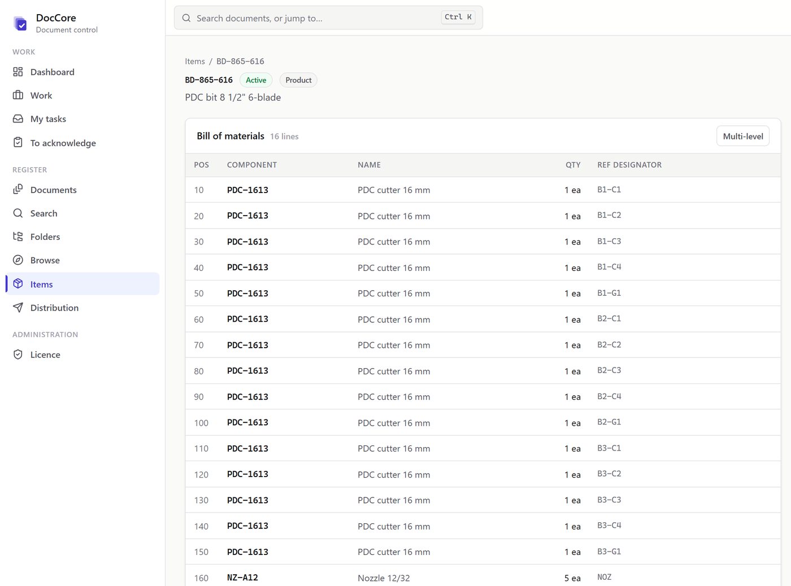Go to the Work section
The height and width of the screenshot is (586, 791).
(82, 95)
